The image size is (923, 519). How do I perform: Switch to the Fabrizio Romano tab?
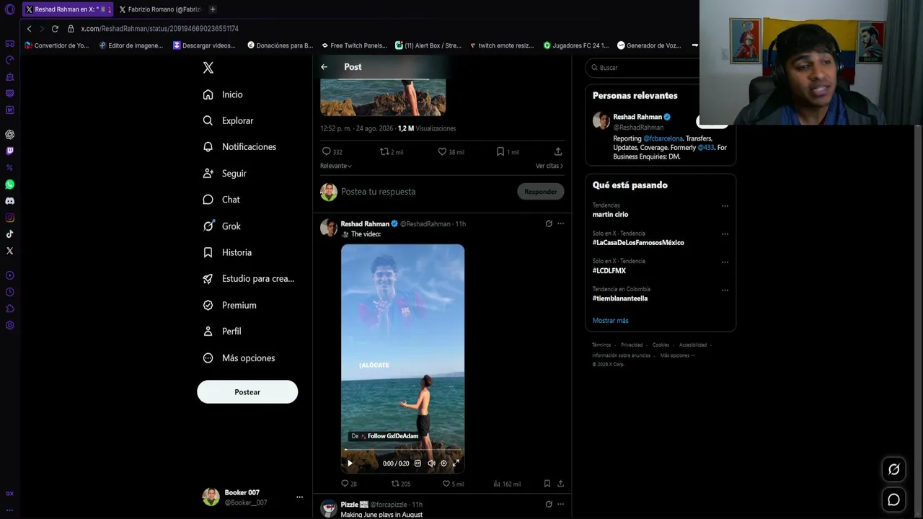click(x=159, y=9)
